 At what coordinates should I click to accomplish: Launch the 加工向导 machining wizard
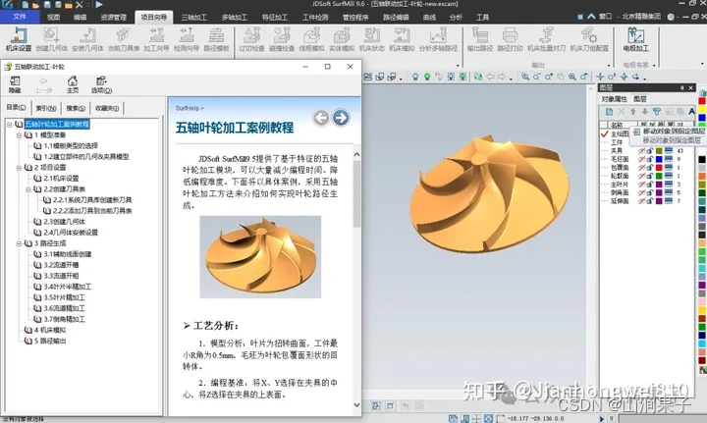[156, 39]
